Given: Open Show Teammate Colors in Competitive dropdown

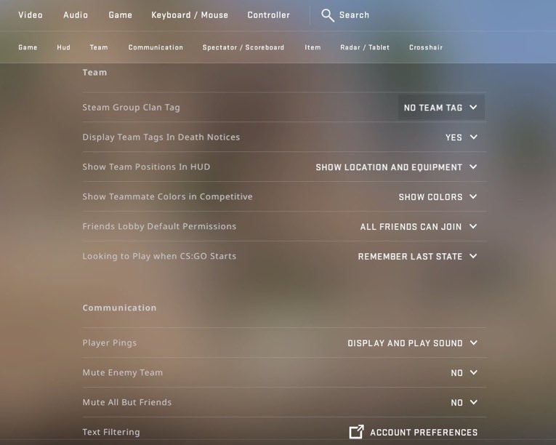Looking at the screenshot, I should pyautogui.click(x=438, y=196).
